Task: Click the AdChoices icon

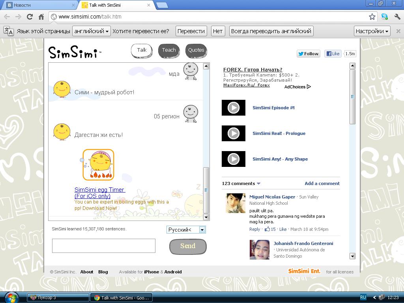Action: (309, 87)
